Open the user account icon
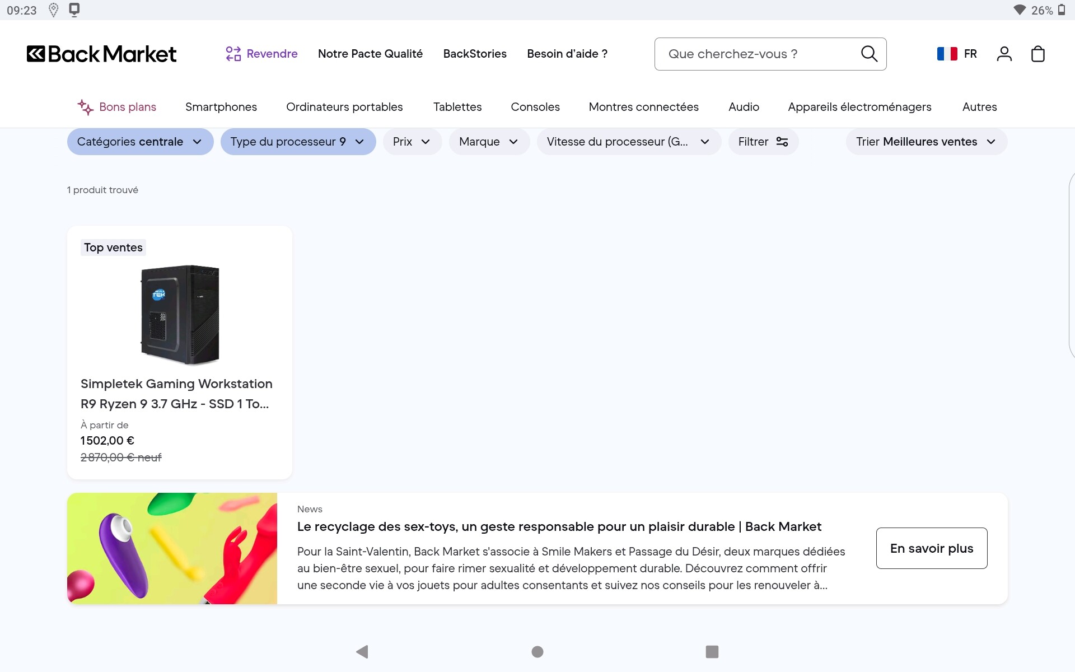 (1004, 54)
